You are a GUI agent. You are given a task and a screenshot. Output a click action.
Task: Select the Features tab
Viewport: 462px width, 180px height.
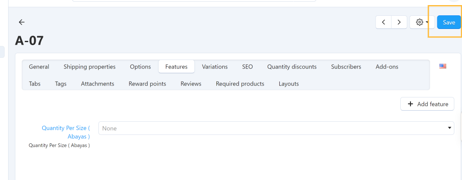click(176, 66)
